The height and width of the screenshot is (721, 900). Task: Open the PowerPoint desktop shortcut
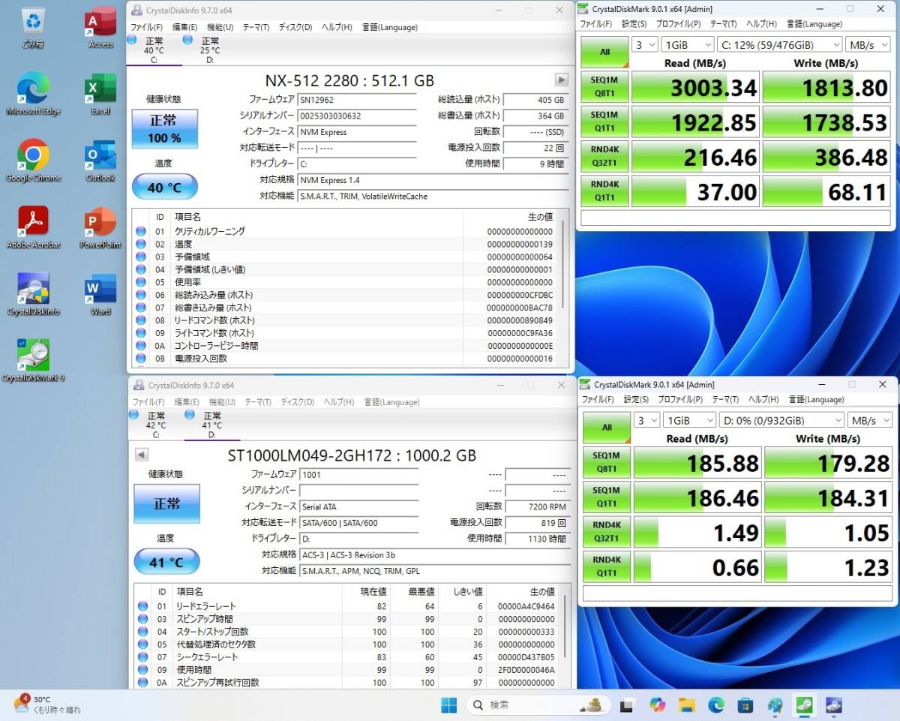(100, 227)
